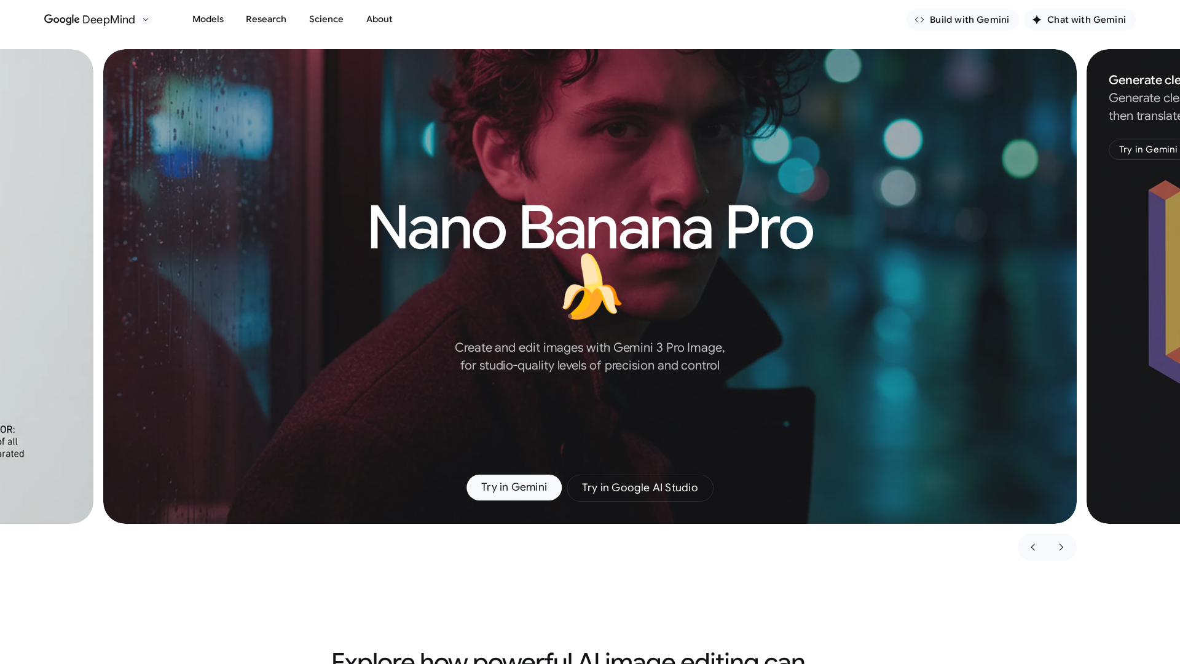Screen dimensions: 1180x664
Task: Select the partially visible left carousel card
Action: [x=47, y=287]
